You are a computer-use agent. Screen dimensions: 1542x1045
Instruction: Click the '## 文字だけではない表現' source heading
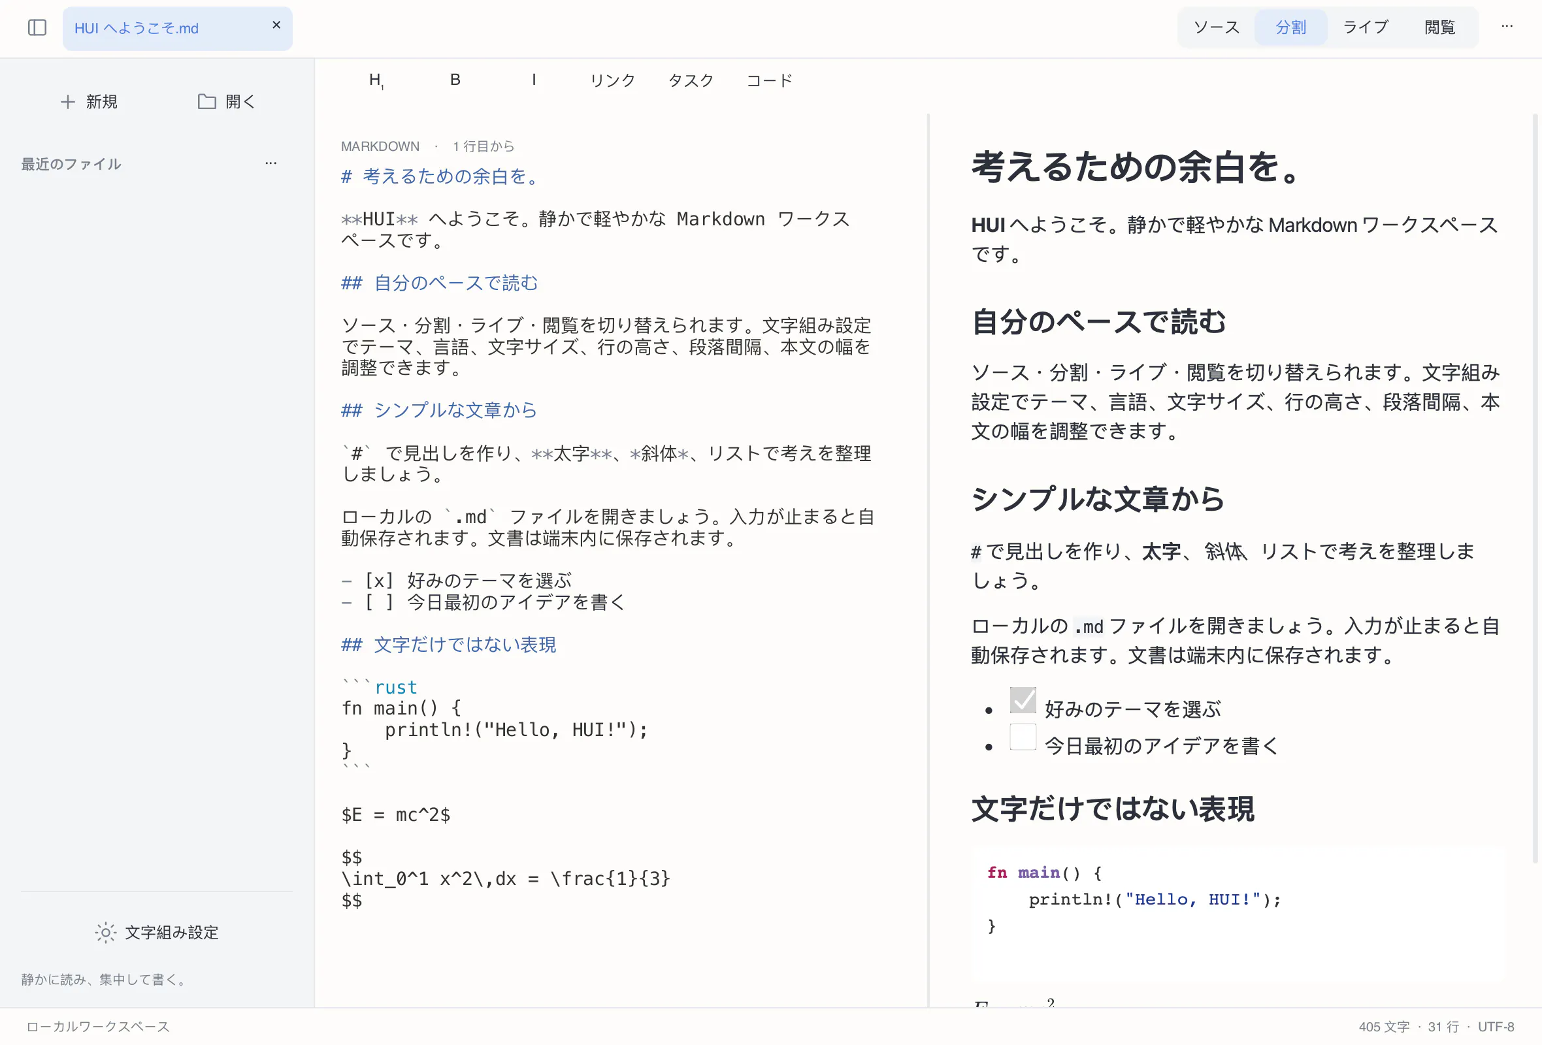(x=448, y=645)
